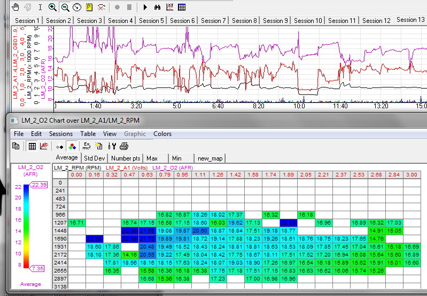The image size is (427, 296).
Task: Click the cell with value 15.26
Action: [377, 271]
